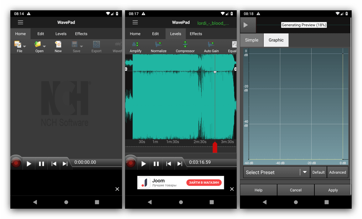
Task: Click the Auto Gain icon
Action: (211, 44)
